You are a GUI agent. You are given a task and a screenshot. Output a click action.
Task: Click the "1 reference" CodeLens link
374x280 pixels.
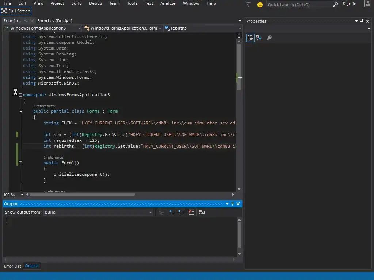coord(53,157)
